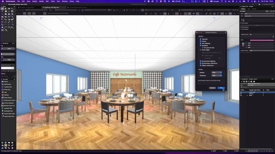Open the Pen style dropdown in Attributes

(8, 60)
